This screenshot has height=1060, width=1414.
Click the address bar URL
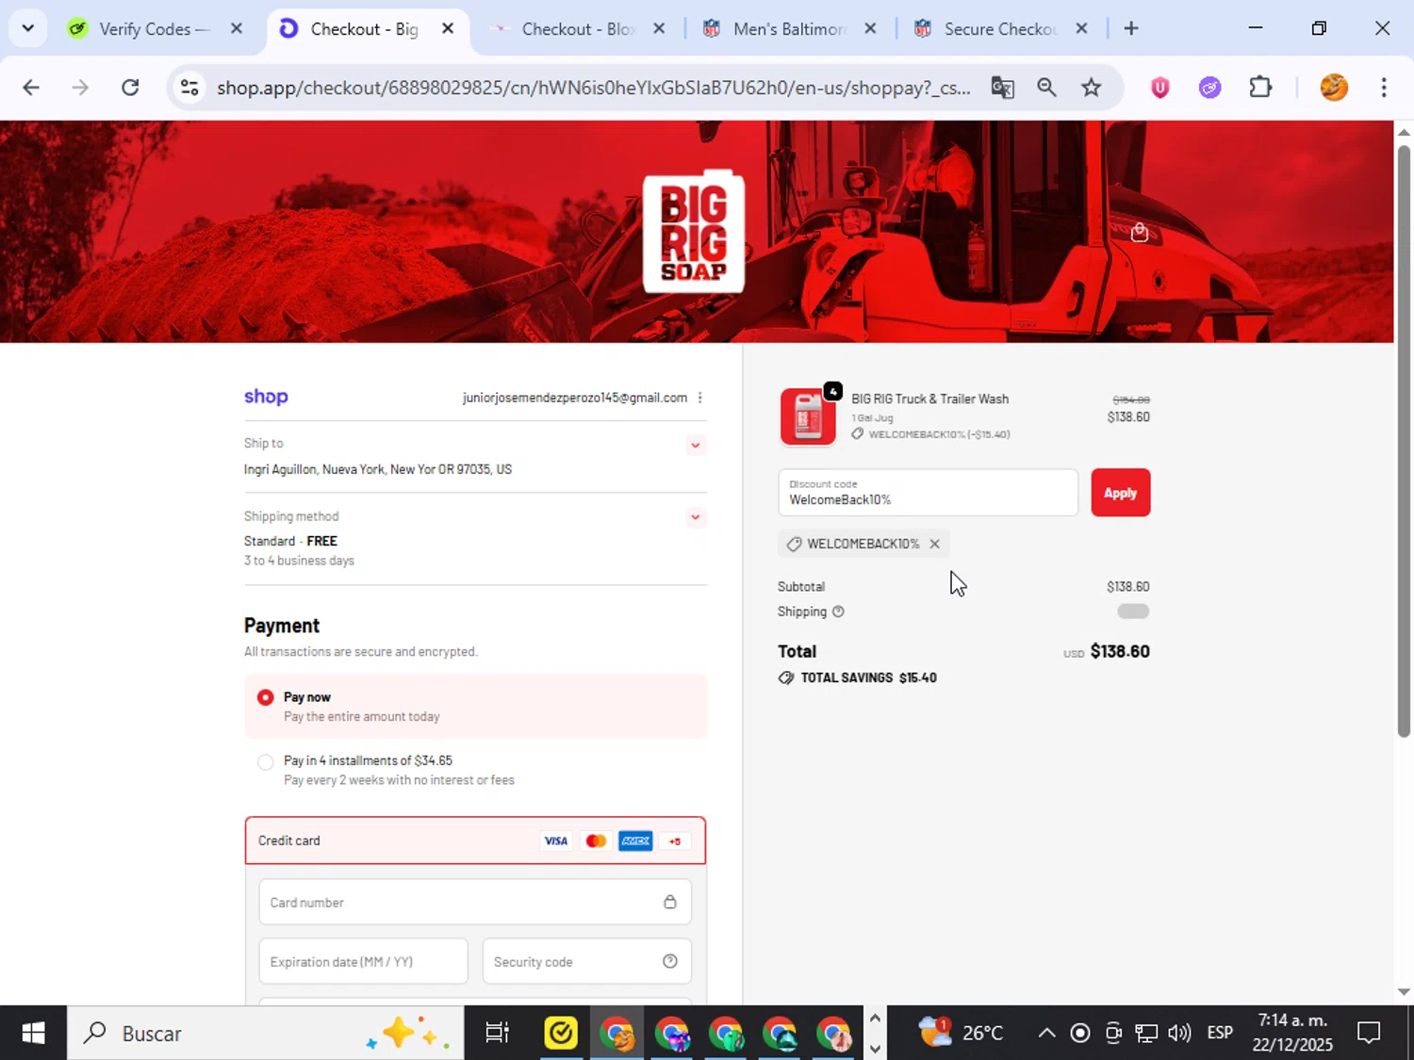(x=593, y=88)
